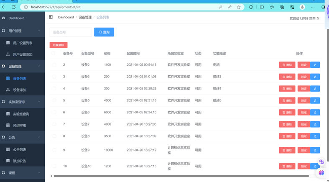Screen dimensions: 329x182
Task: Add page to favorites with star icon
Action: (x=239, y=7)
